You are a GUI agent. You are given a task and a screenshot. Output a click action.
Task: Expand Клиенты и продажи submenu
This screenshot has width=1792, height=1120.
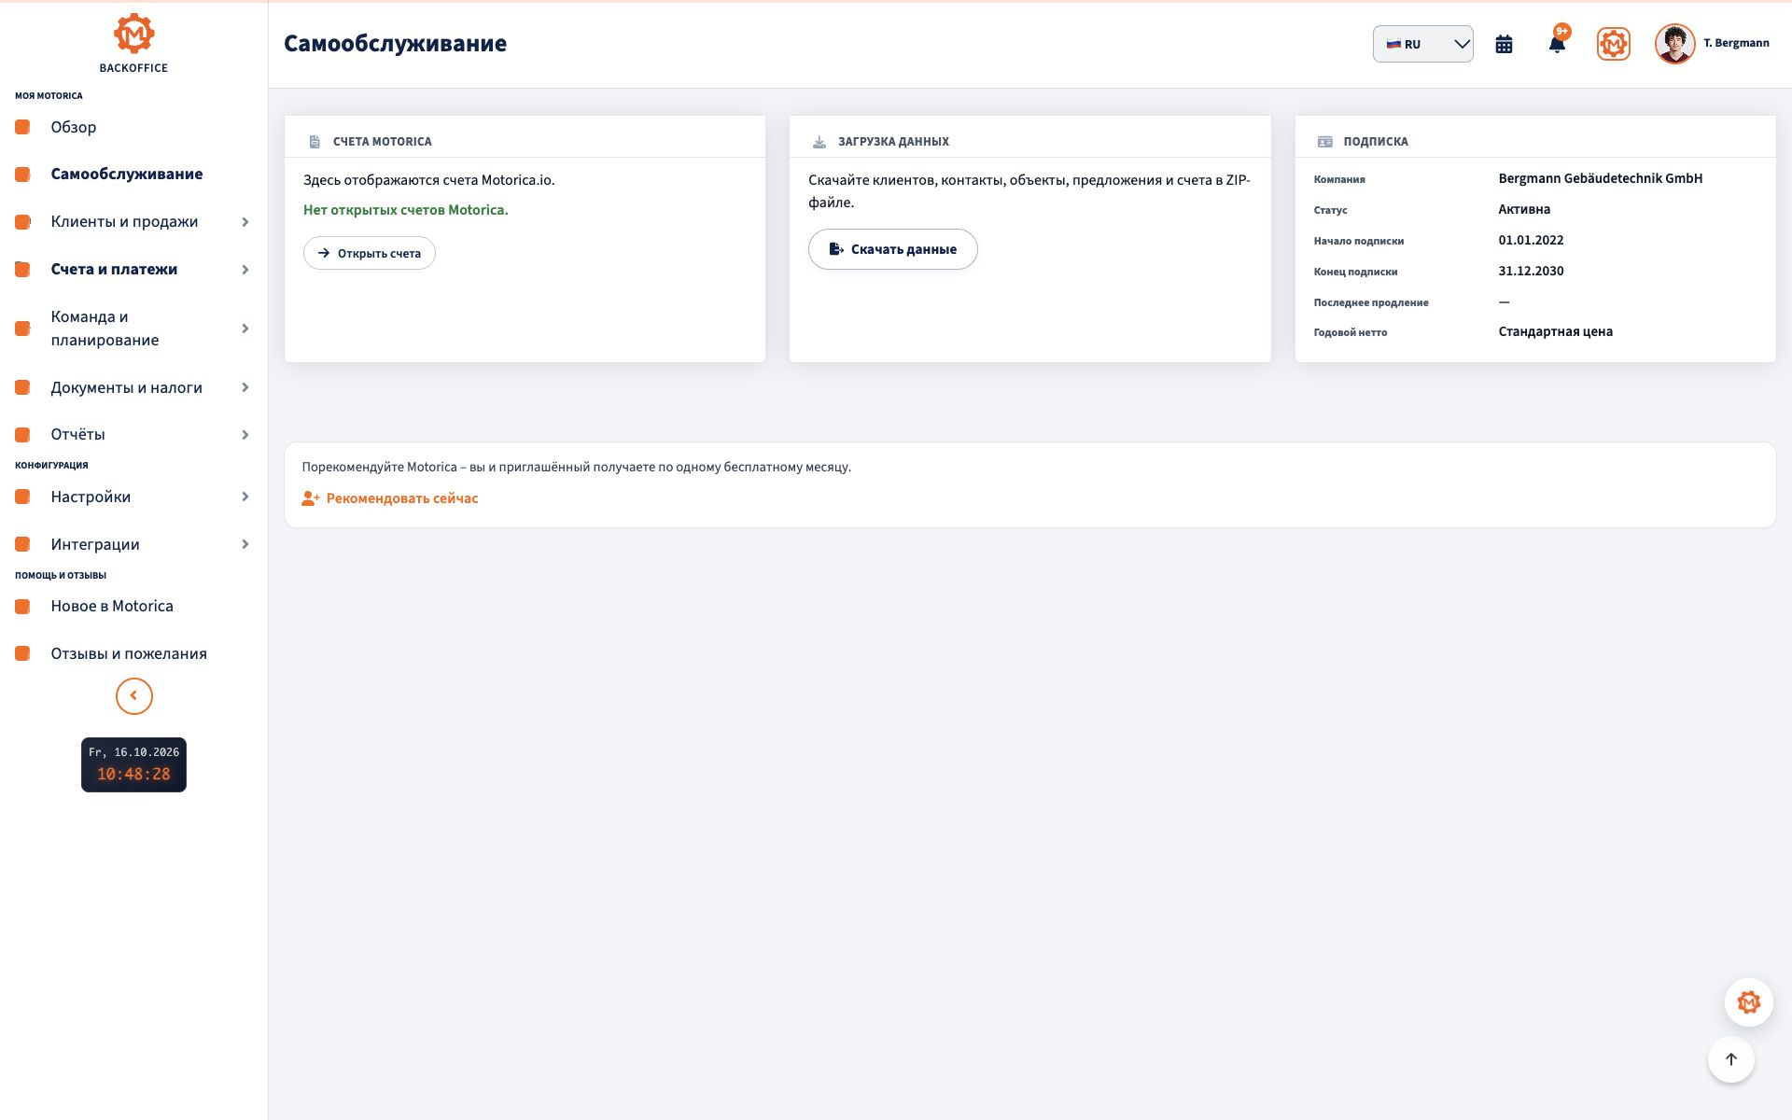click(245, 222)
